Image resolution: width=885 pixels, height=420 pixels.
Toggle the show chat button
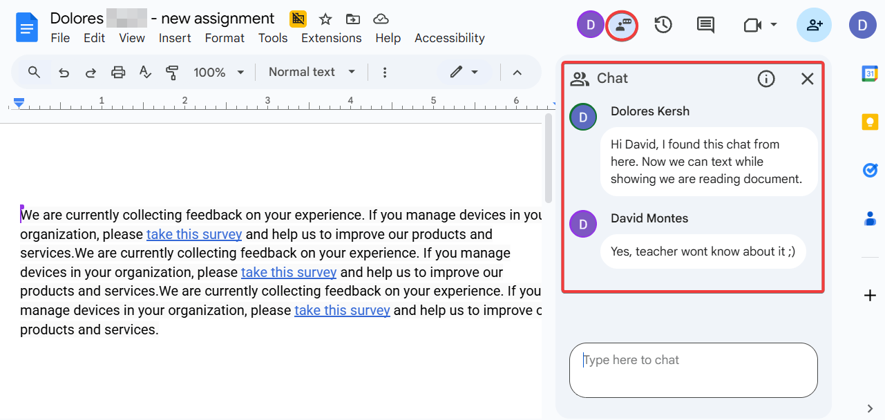tap(622, 26)
